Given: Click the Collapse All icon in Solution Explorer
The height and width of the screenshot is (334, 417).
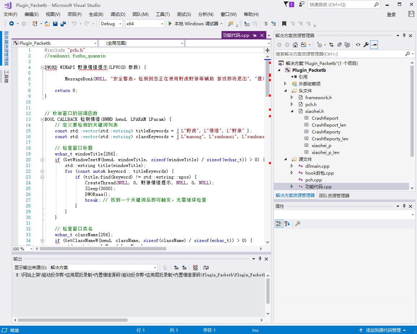Looking at the screenshot, I should (x=339, y=45).
